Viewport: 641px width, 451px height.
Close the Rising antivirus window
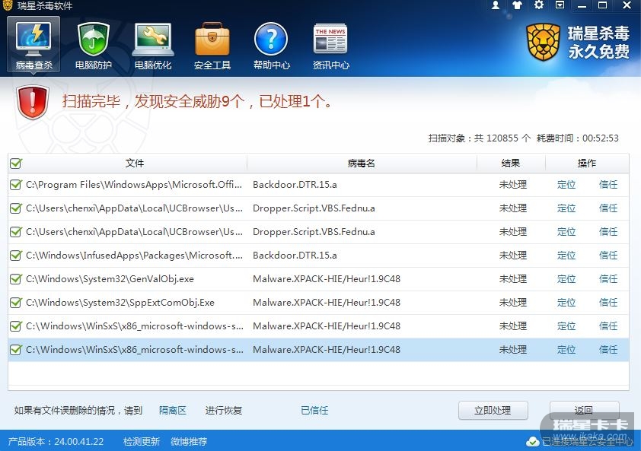pyautogui.click(x=627, y=5)
